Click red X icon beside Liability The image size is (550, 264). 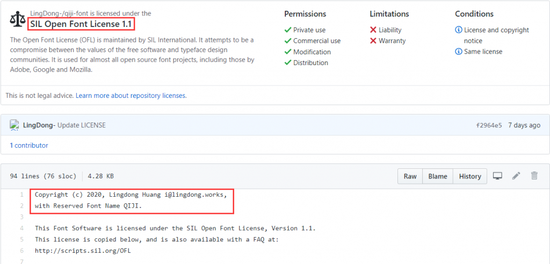point(373,30)
